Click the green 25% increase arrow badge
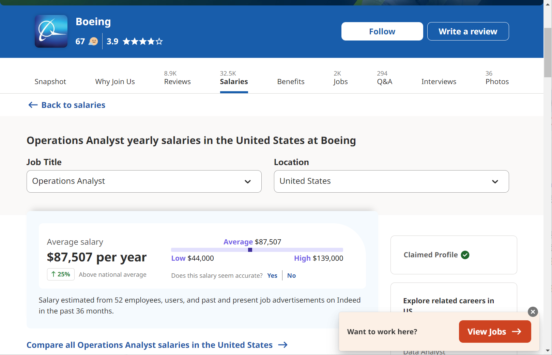Image resolution: width=552 pixels, height=355 pixels. [x=61, y=274]
